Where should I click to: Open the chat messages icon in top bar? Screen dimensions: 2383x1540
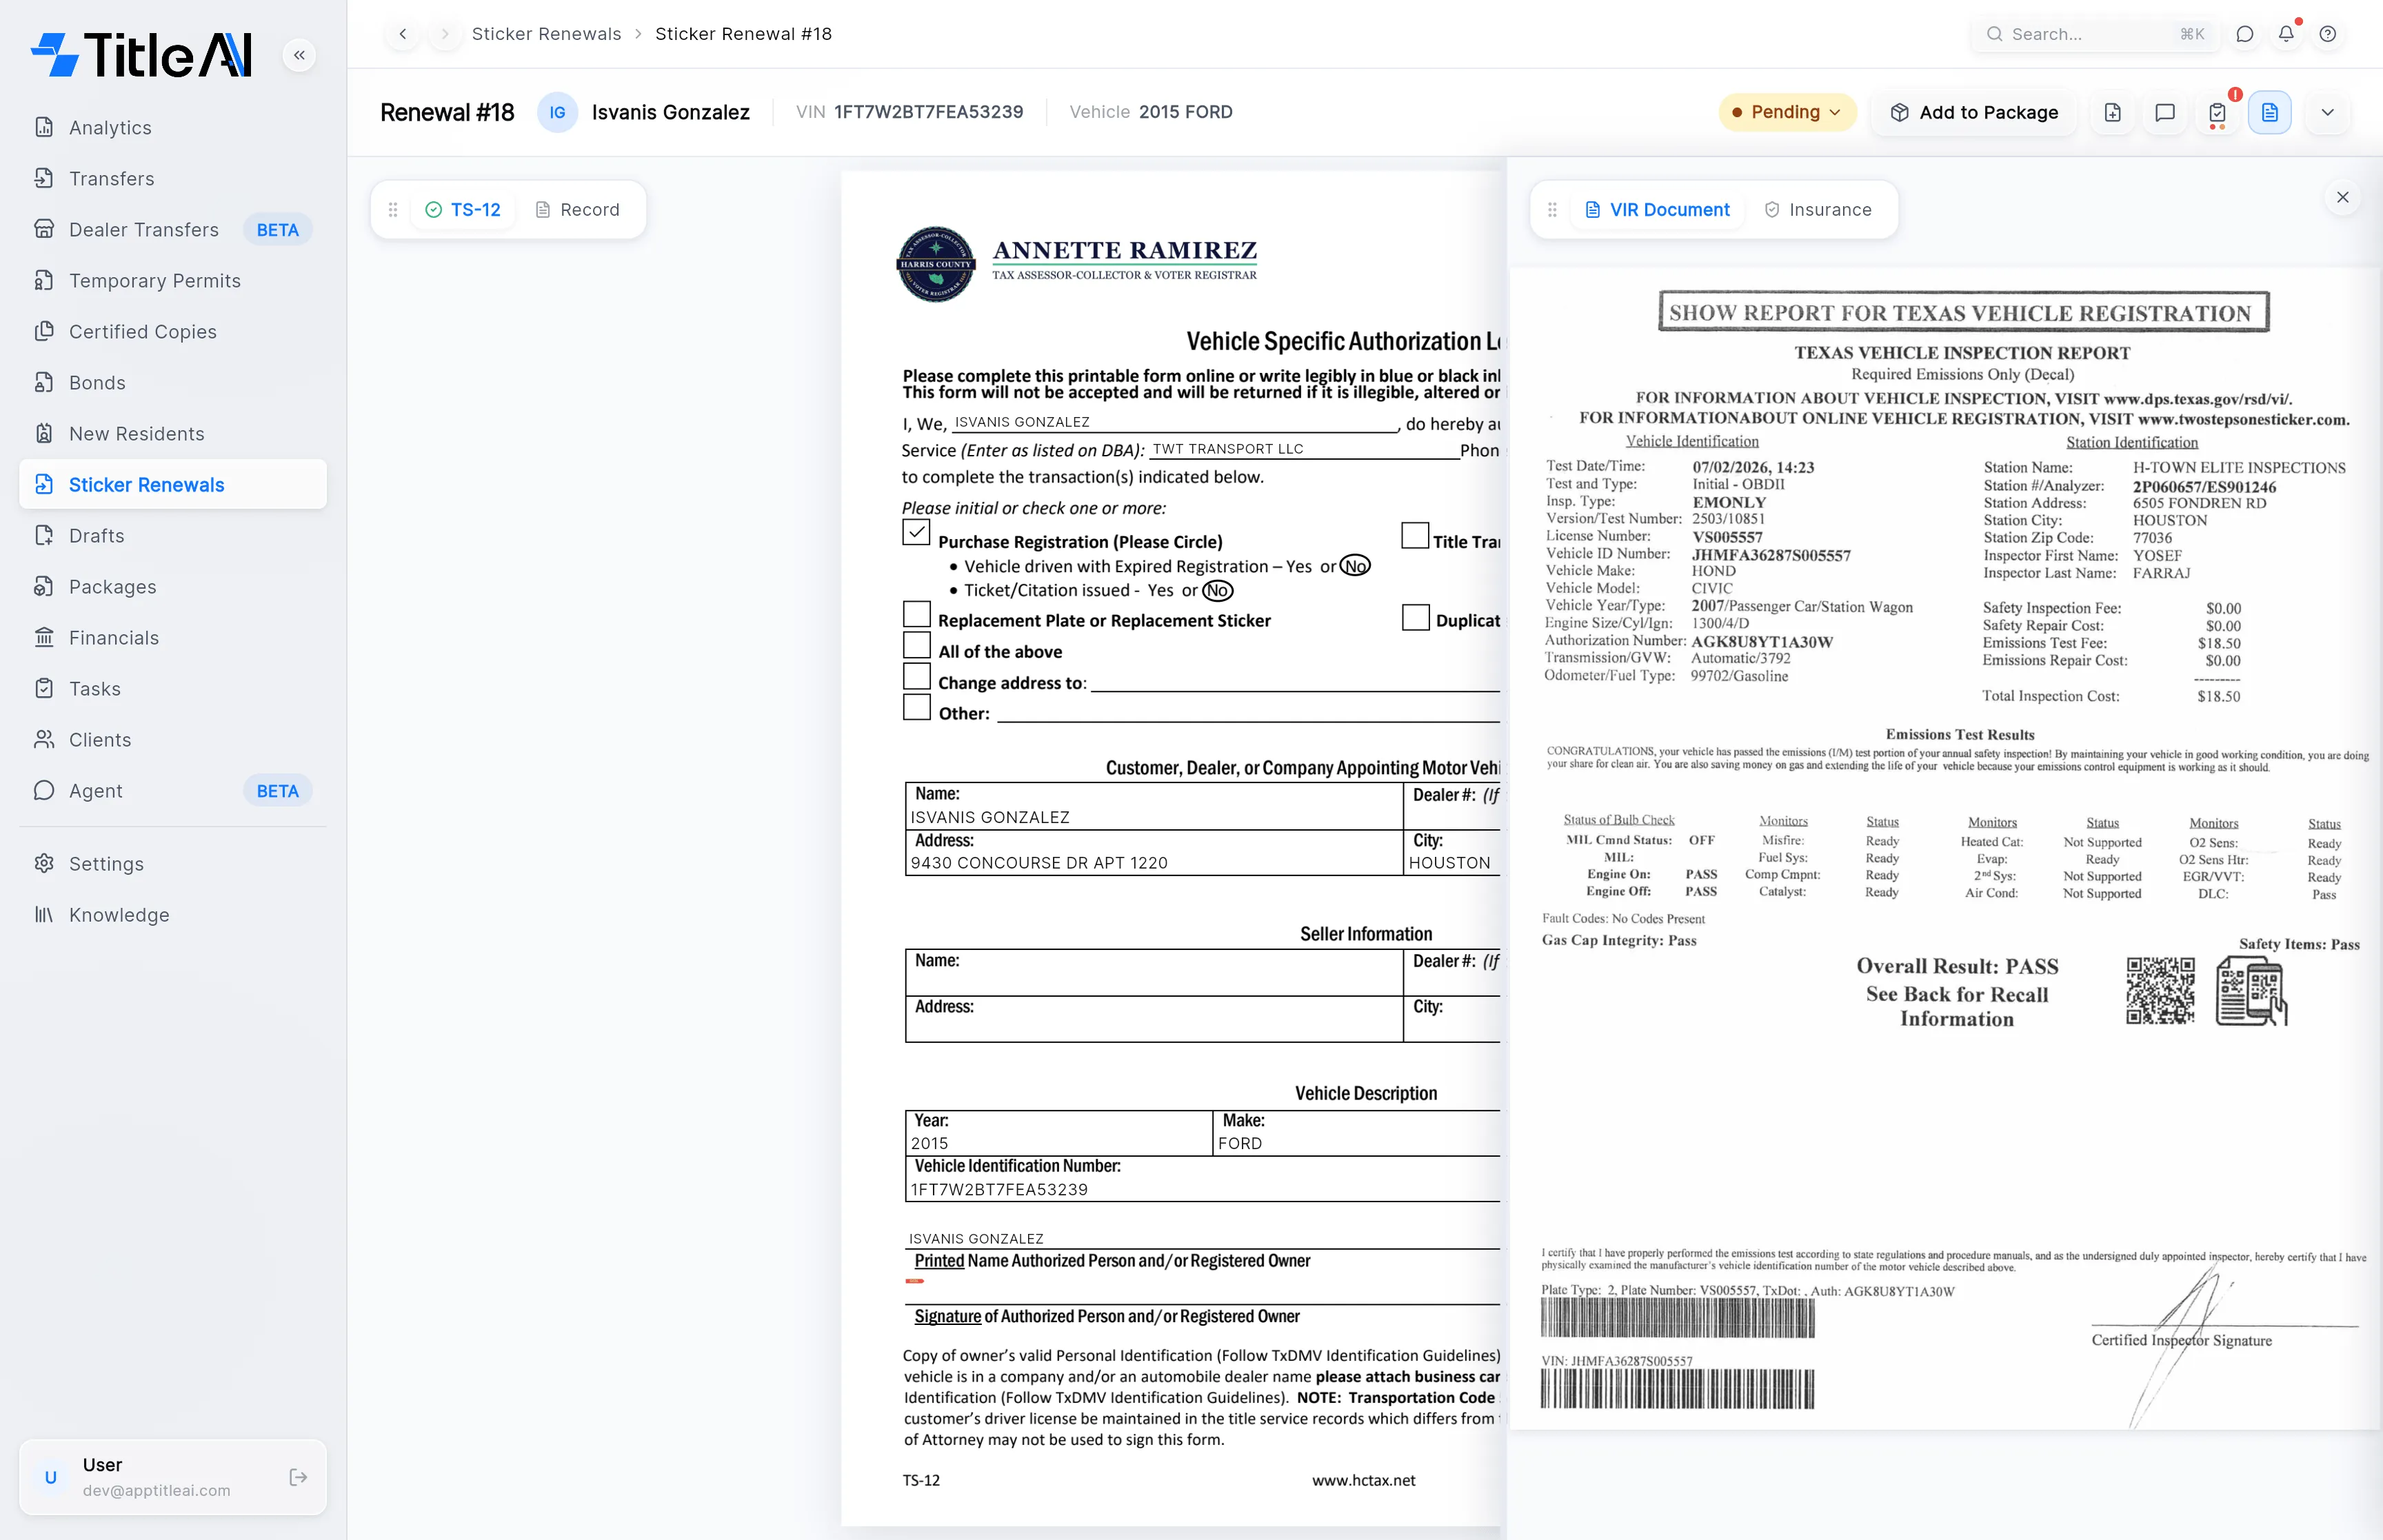point(2245,34)
